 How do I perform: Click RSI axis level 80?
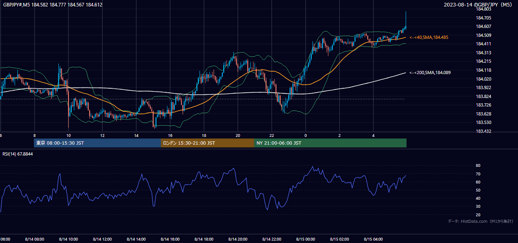pyautogui.click(x=478, y=166)
